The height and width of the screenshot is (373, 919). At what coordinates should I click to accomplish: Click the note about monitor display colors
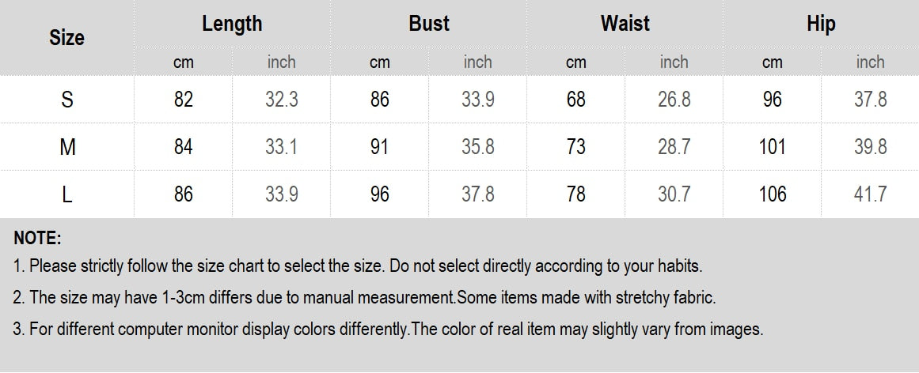tap(388, 330)
